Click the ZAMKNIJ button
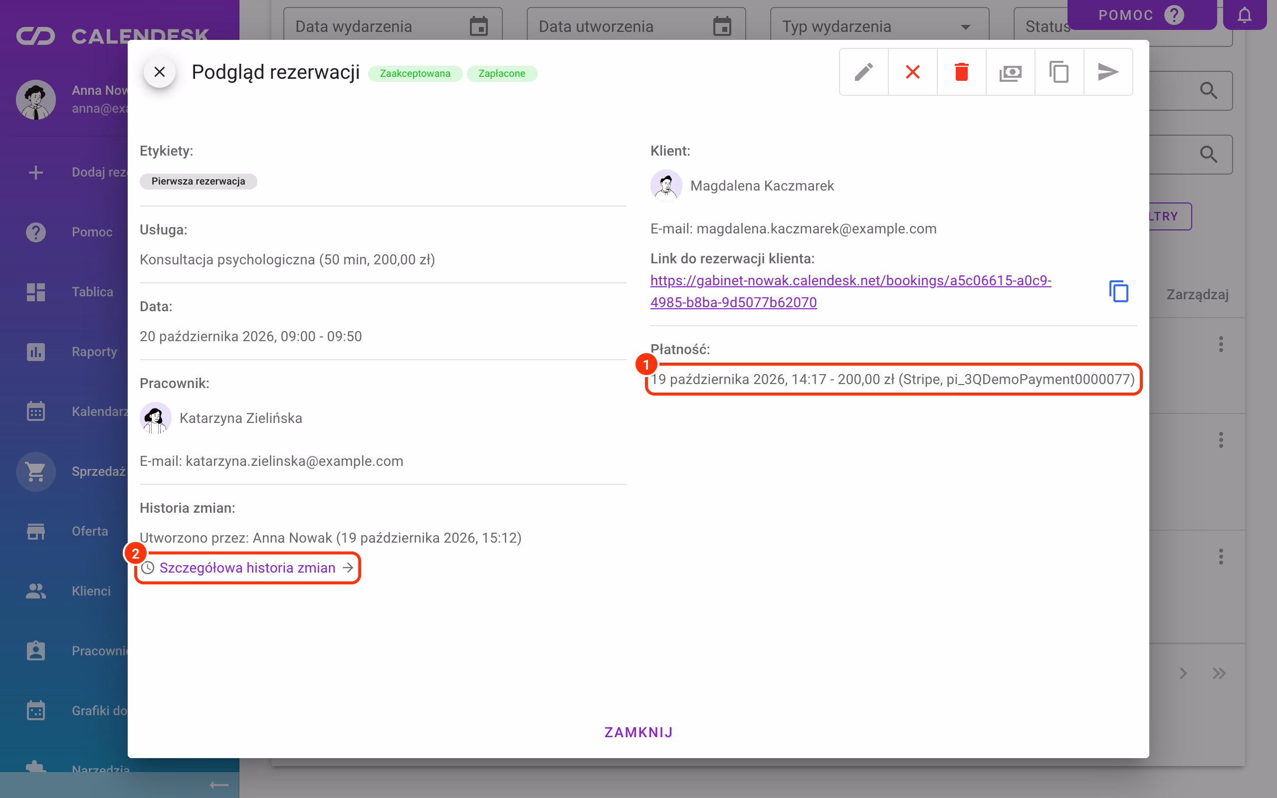This screenshot has height=798, width=1277. 638,733
